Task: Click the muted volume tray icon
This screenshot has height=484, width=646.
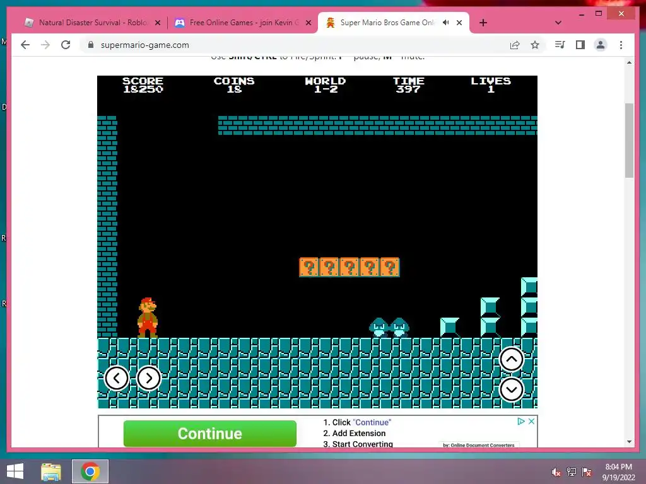Action: 556,472
